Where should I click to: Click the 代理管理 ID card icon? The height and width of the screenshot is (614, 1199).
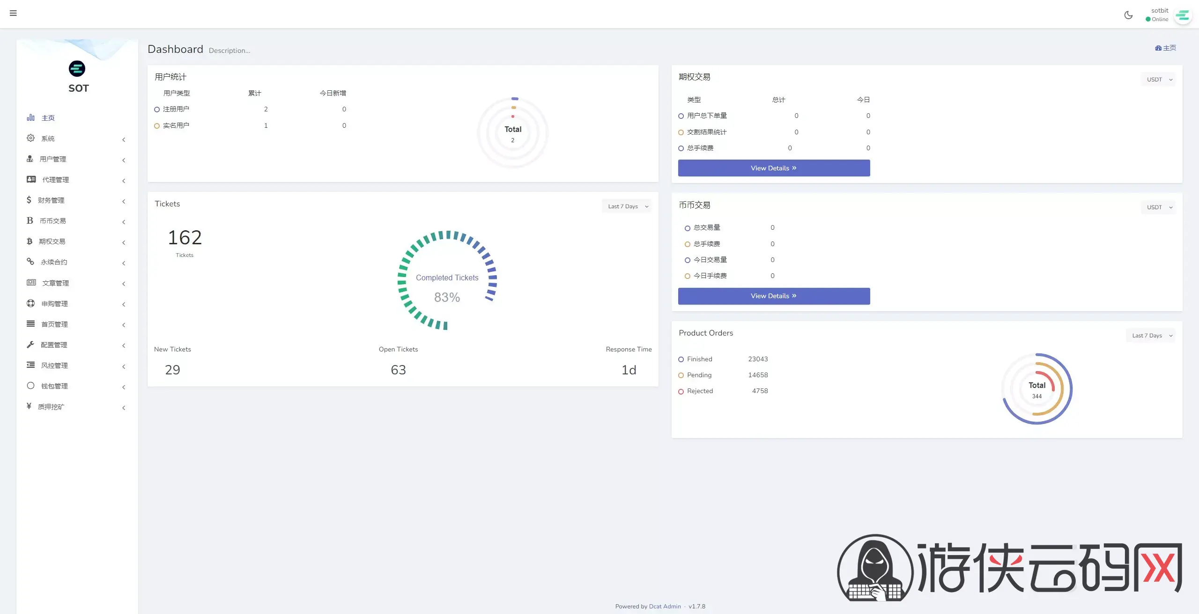pos(31,179)
